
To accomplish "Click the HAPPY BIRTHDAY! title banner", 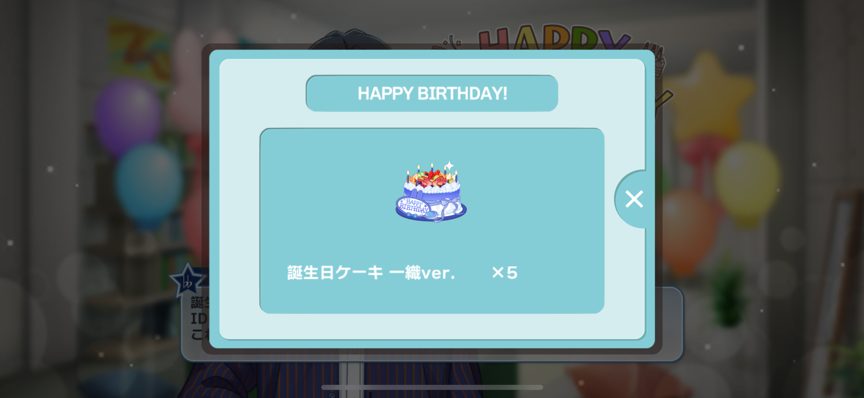I will click(432, 94).
